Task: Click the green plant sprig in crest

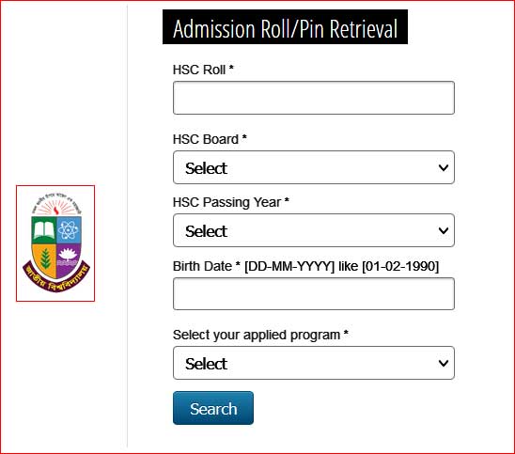Action: pyautogui.click(x=45, y=258)
